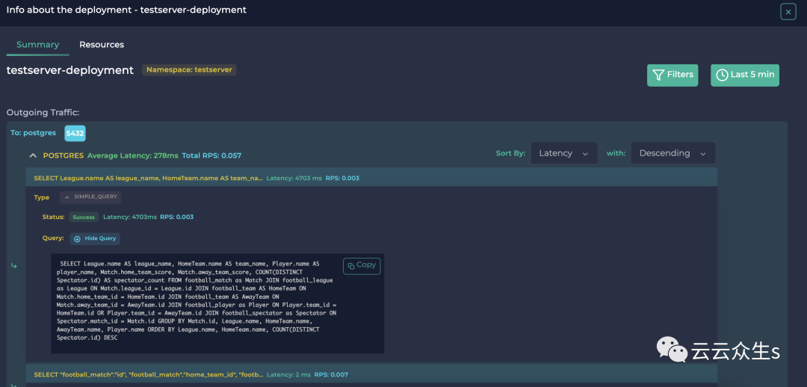
Task: Change the Last 5 min time range
Action: click(745, 75)
